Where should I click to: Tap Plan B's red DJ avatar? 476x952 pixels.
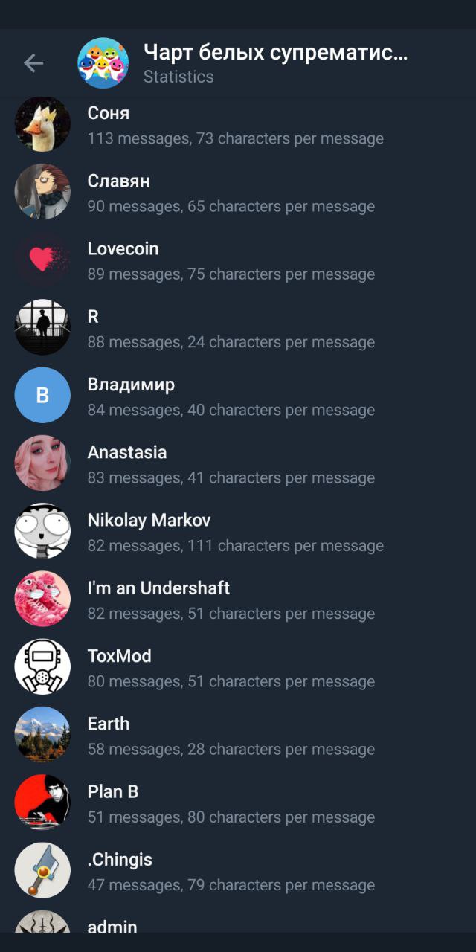click(42, 803)
